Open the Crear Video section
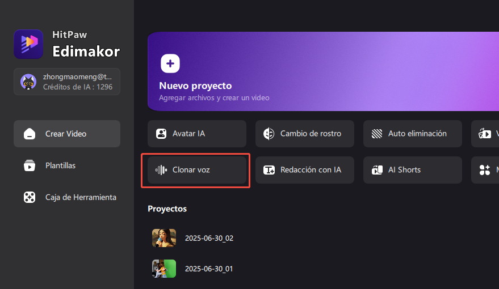The width and height of the screenshot is (499, 289). coord(67,134)
